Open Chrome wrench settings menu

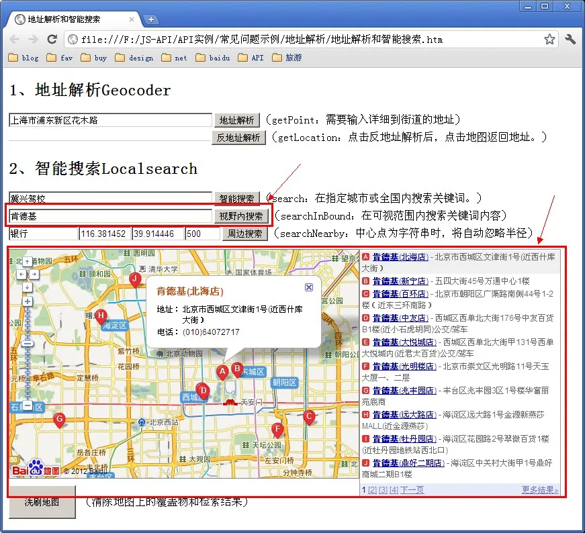570,40
